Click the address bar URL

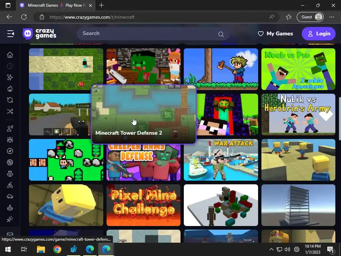click(x=92, y=17)
